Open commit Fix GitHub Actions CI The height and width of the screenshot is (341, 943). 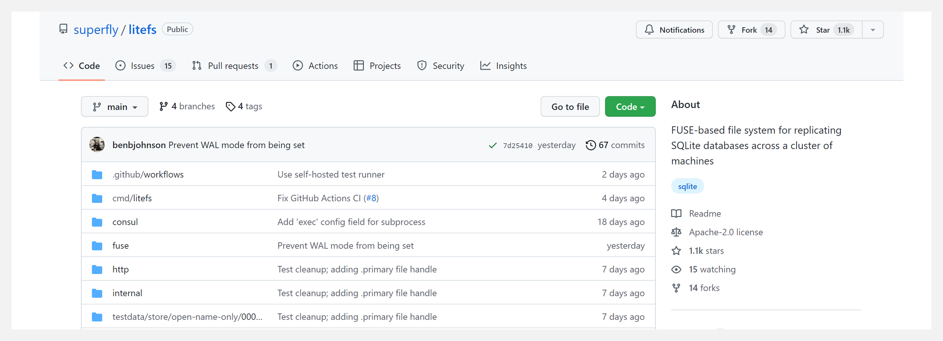[x=319, y=198]
